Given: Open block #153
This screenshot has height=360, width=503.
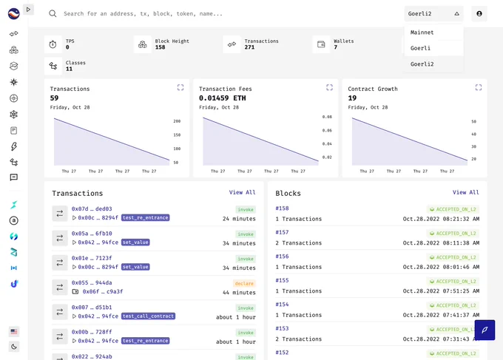Looking at the screenshot, I should [283, 329].
